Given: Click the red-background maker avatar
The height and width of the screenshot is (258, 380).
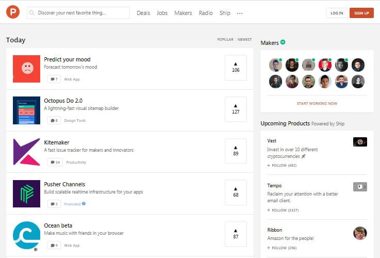Looking at the screenshot, I should click(x=325, y=64).
